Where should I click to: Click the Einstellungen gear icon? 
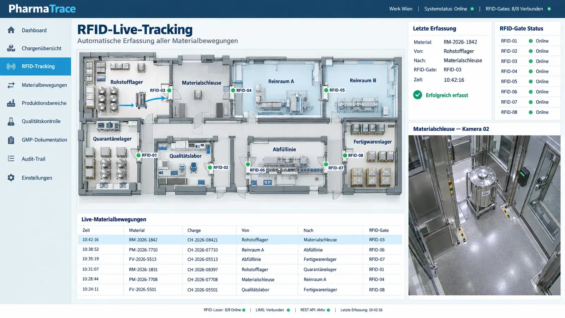[x=11, y=178]
